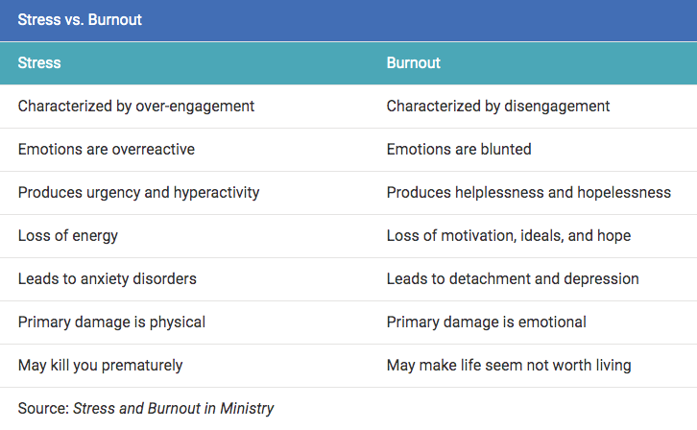Screen dimensions: 697x430
Task: Select the Burnout column header
Action: pos(414,63)
